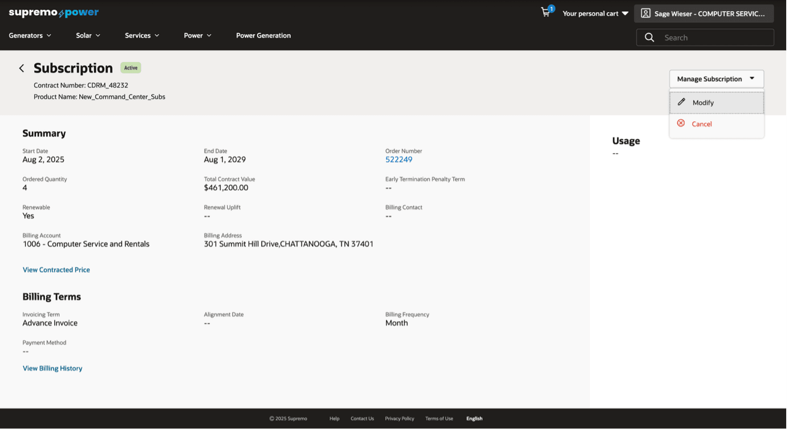Image resolution: width=789 pixels, height=431 pixels.
Task: Select English language in the footer
Action: 474,418
